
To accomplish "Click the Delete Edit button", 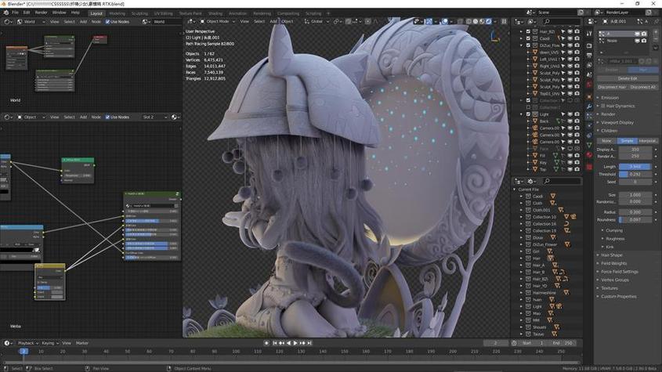I will coord(628,78).
